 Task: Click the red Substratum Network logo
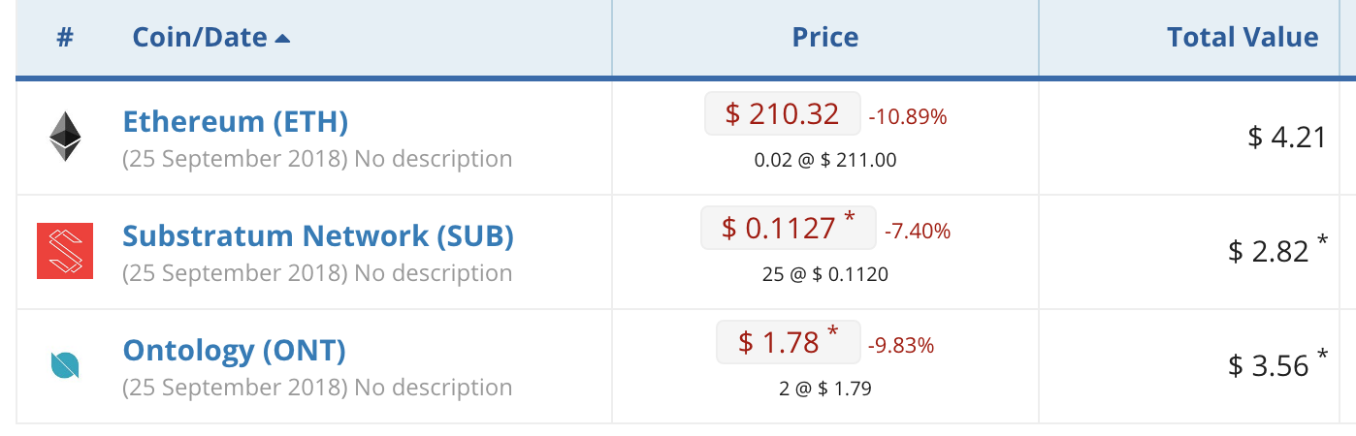(65, 251)
